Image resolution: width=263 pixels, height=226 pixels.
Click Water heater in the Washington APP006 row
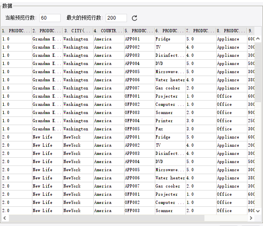(170, 80)
